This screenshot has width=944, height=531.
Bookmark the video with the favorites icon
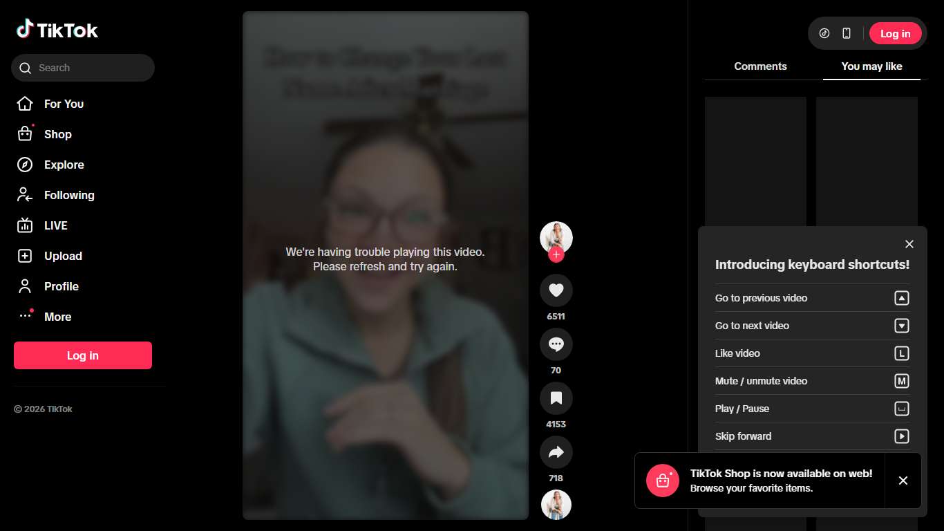556,398
